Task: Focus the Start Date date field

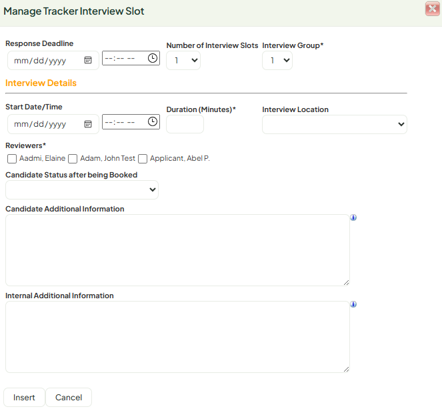Action: click(x=53, y=124)
